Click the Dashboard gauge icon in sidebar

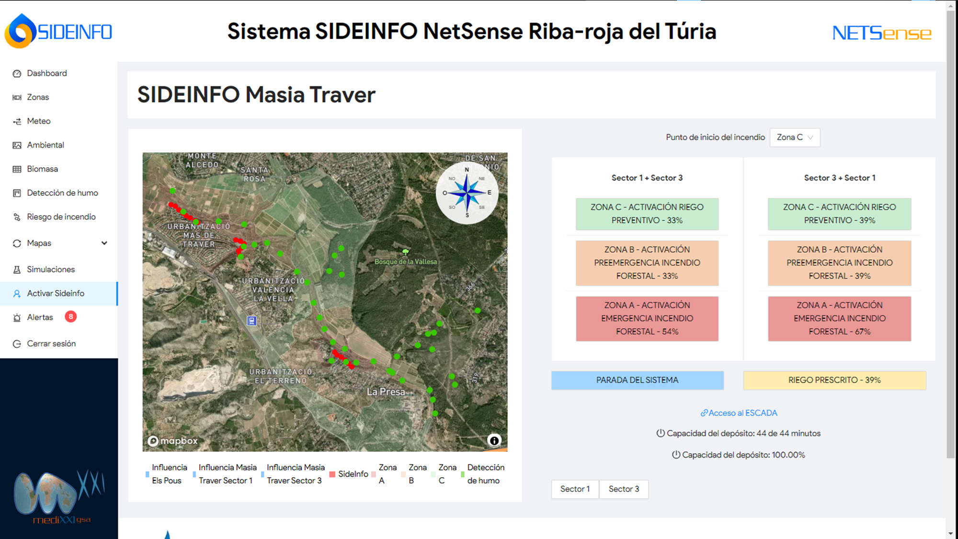[x=17, y=73]
